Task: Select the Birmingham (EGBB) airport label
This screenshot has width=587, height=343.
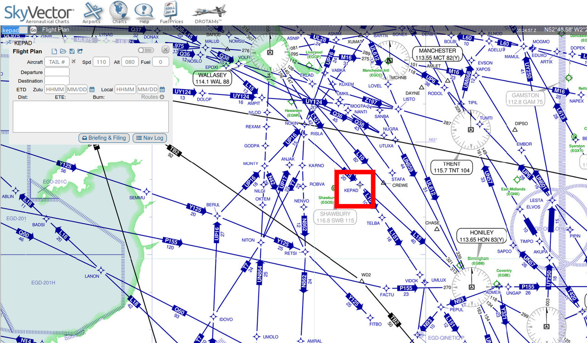Action: click(x=478, y=261)
